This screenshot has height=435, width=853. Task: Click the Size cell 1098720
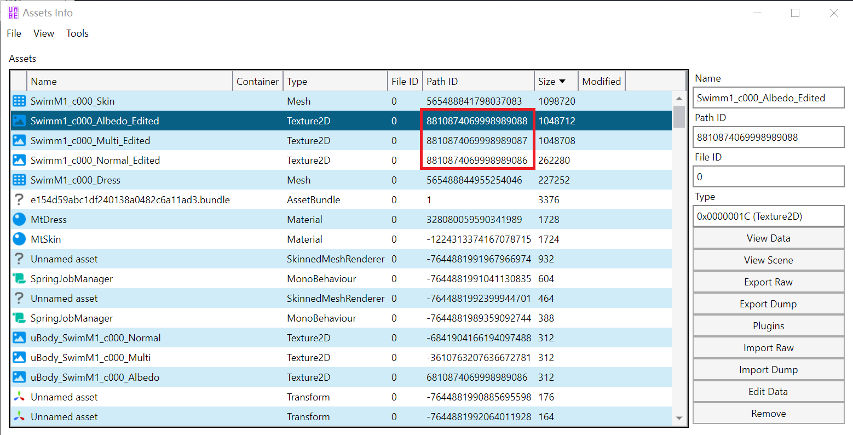557,101
